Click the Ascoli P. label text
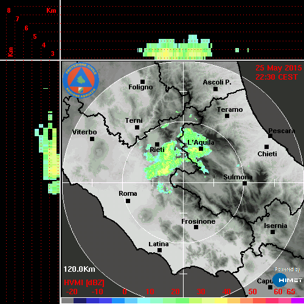Viewport: 304px width, 304px height. click(217, 82)
